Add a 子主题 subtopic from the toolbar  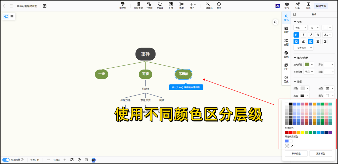click(x=149, y=6)
